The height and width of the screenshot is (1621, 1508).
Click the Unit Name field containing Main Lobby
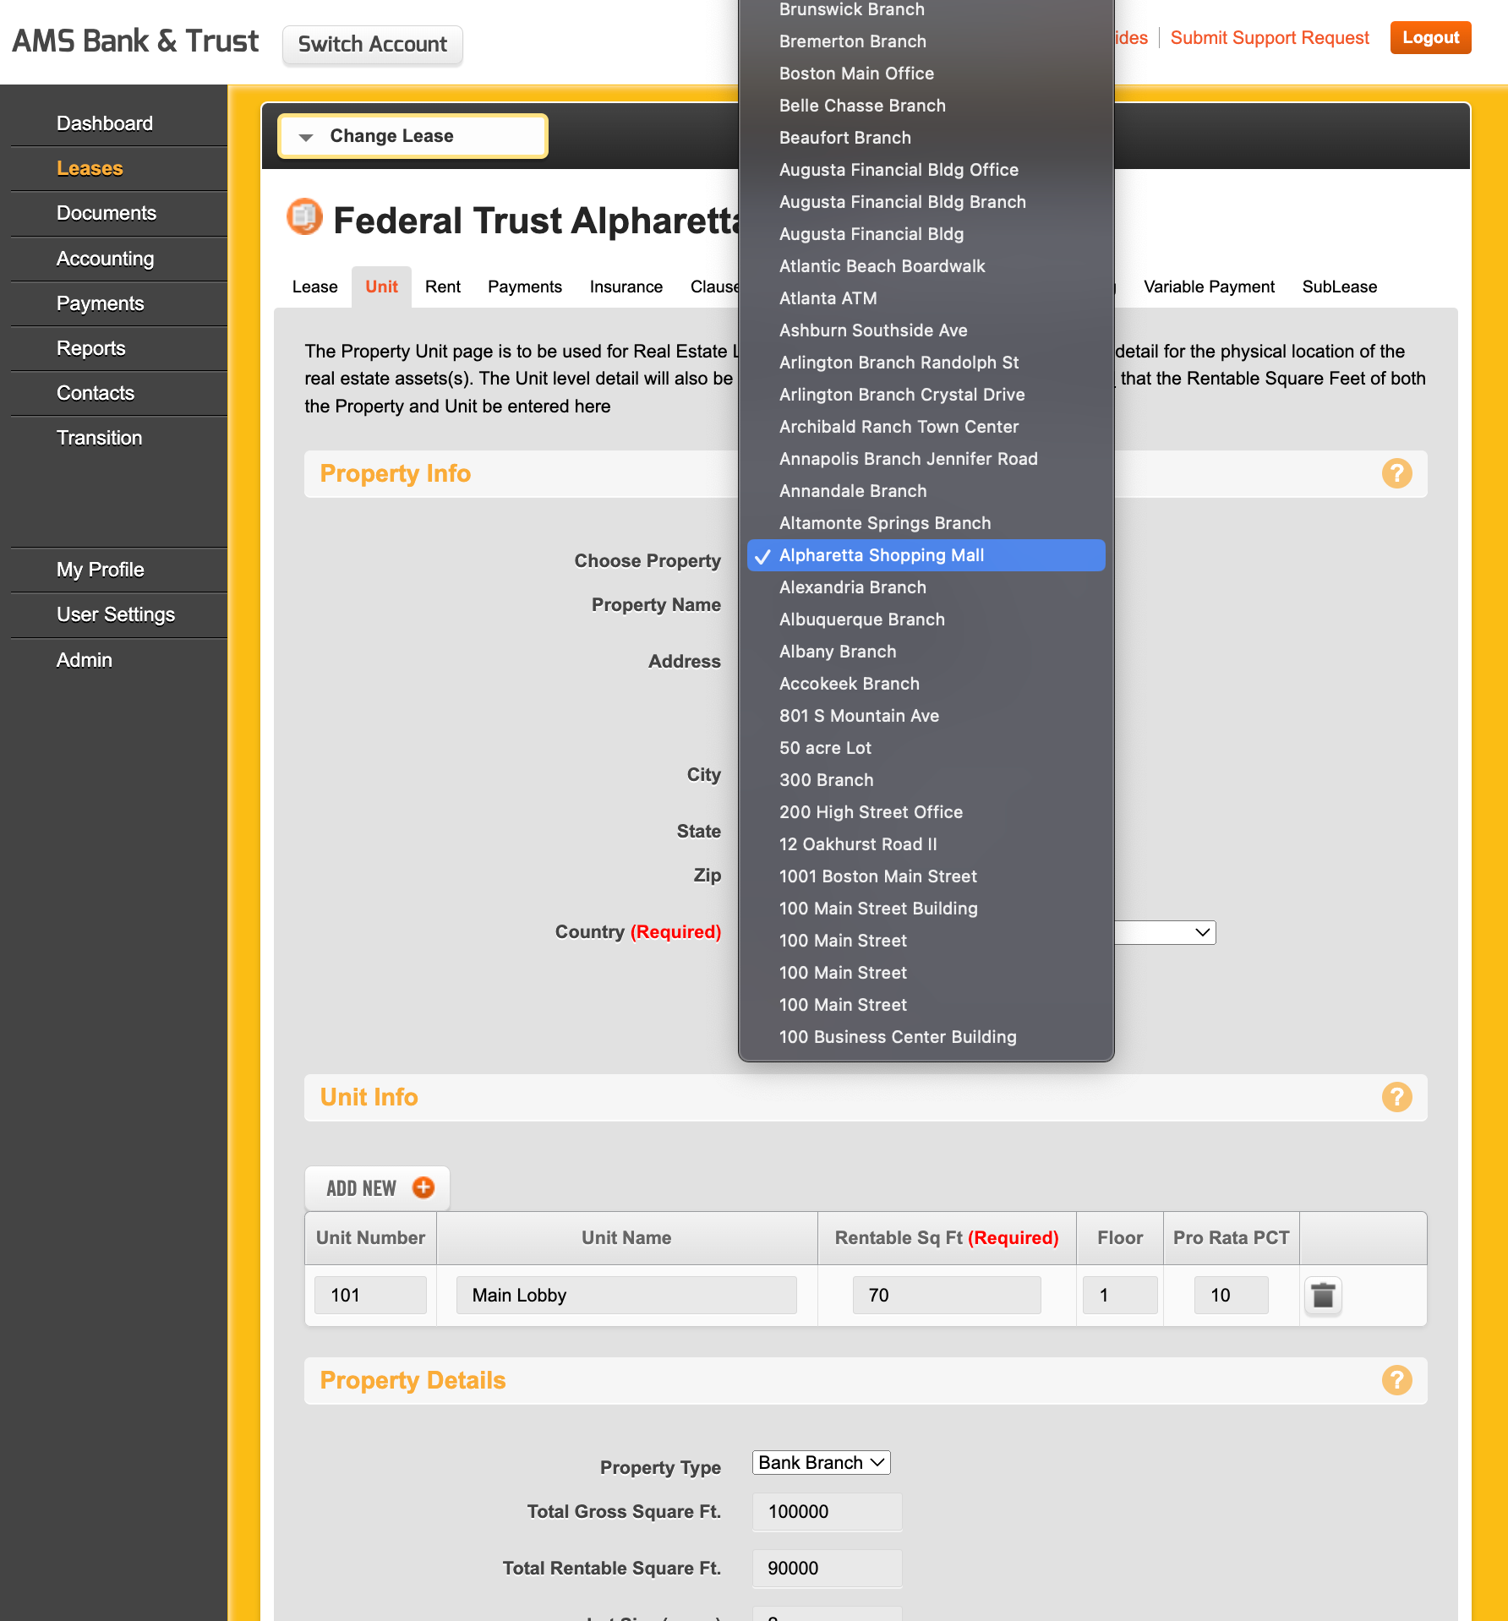626,1296
